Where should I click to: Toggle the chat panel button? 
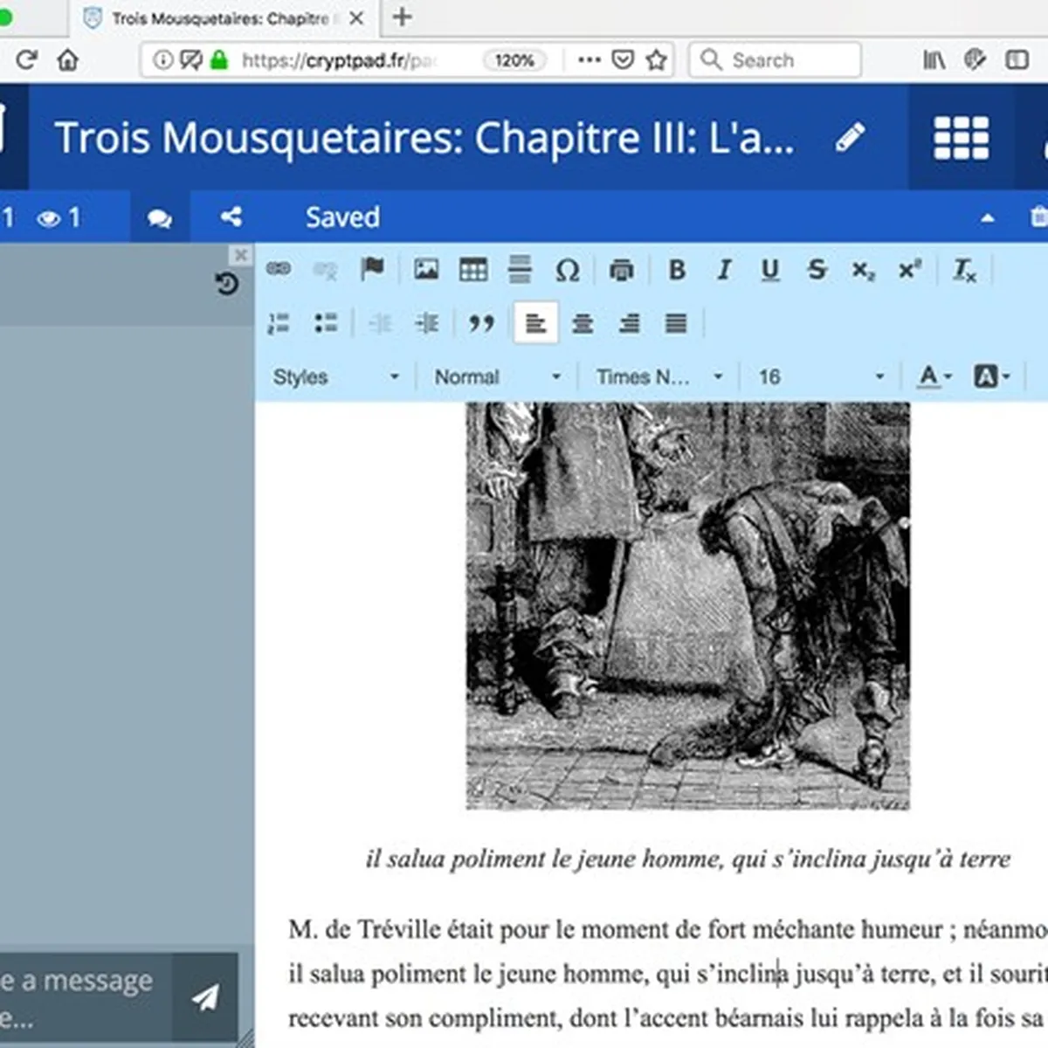[160, 217]
